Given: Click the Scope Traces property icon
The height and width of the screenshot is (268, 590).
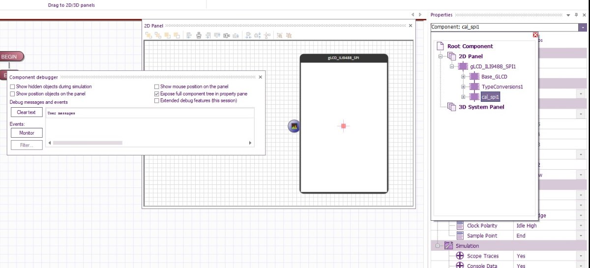Looking at the screenshot, I should coord(460,256).
